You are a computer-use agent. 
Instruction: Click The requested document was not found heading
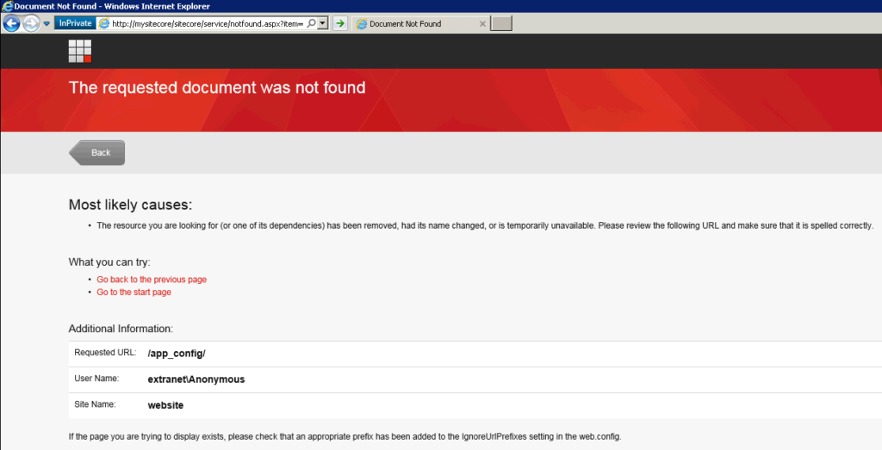[217, 88]
